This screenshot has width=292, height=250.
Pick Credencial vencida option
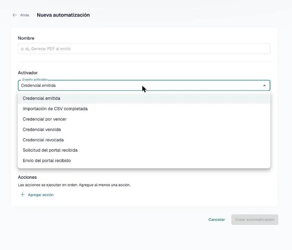(x=144, y=130)
